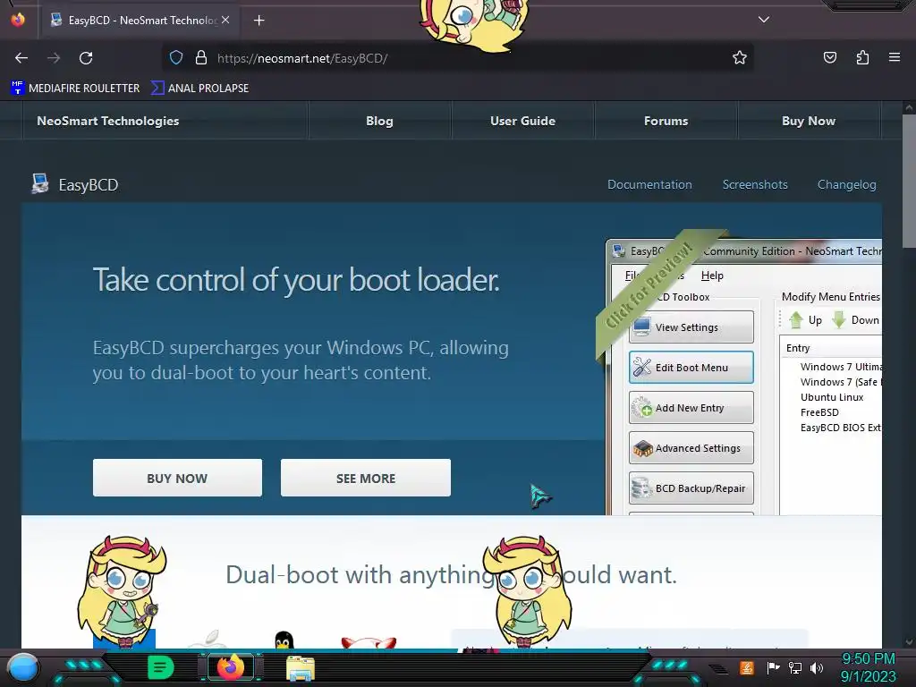Viewport: 916px width, 687px height.
Task: Reload the current page
Action: (86, 58)
